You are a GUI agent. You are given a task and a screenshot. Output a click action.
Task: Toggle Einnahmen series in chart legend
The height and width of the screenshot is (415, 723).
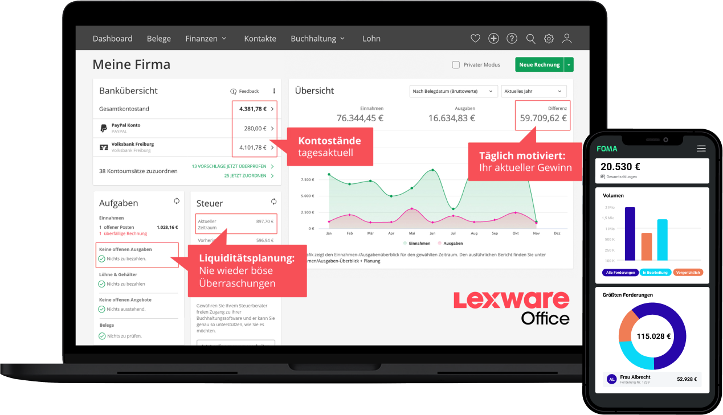point(418,243)
